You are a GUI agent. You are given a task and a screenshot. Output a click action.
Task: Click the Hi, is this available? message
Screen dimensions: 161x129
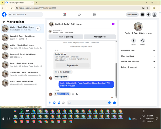(x=63, y=72)
